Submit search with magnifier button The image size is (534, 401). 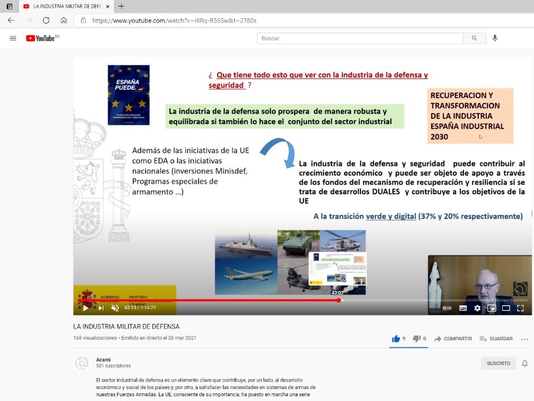[x=475, y=38]
